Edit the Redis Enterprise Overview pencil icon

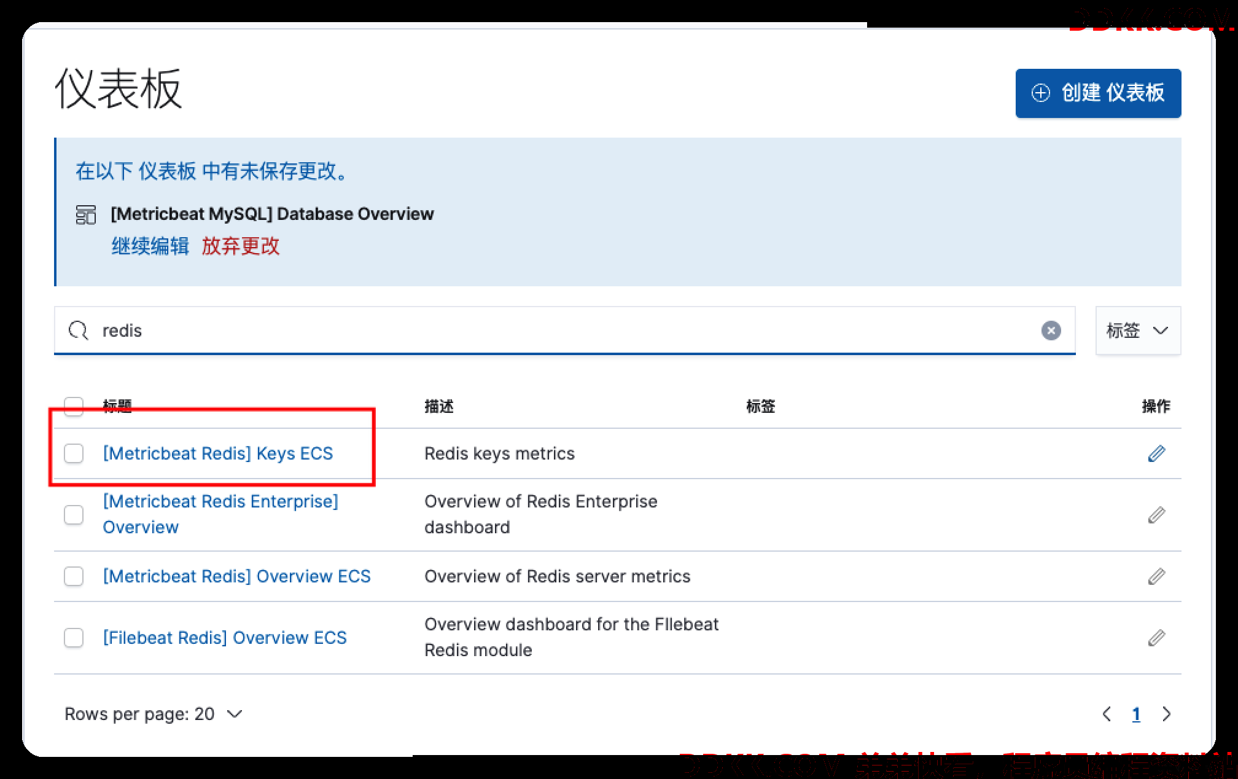[x=1156, y=515]
